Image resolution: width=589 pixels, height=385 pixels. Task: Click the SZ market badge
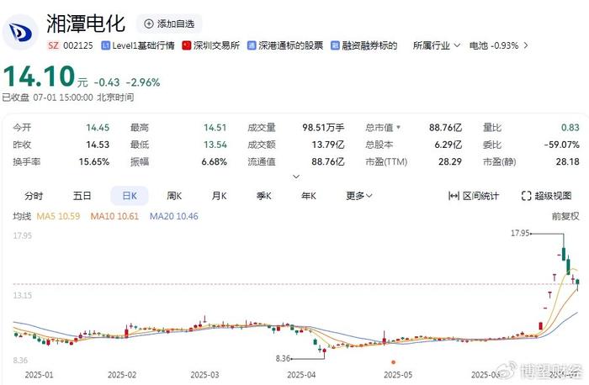53,45
